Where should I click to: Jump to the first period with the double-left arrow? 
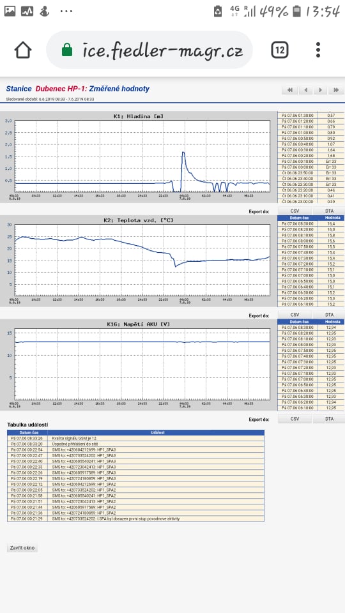(x=290, y=90)
